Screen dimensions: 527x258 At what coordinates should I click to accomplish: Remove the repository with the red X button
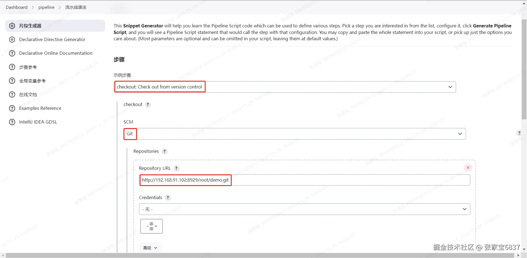[468, 167]
